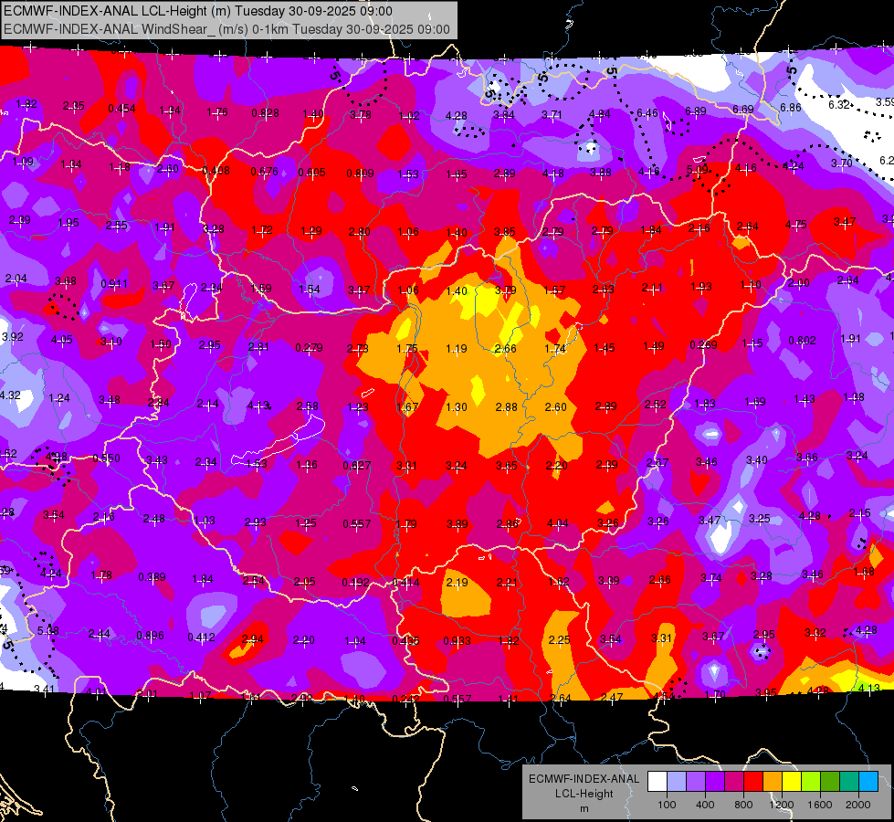Click the wind shear value 0.828
This screenshot has width=894, height=822.
coord(265,113)
